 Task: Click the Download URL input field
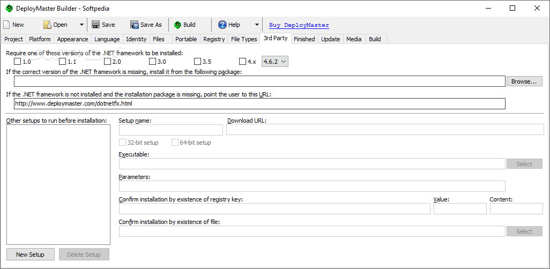point(385,130)
